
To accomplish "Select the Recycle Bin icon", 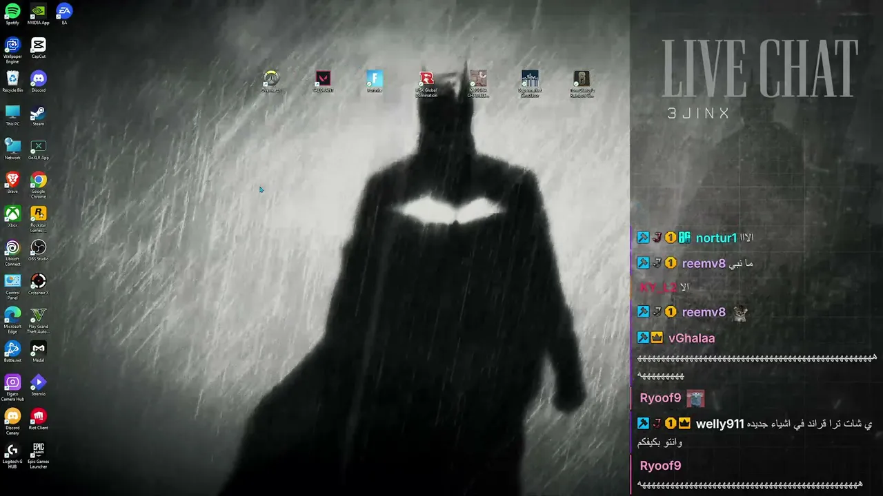I will click(12, 82).
